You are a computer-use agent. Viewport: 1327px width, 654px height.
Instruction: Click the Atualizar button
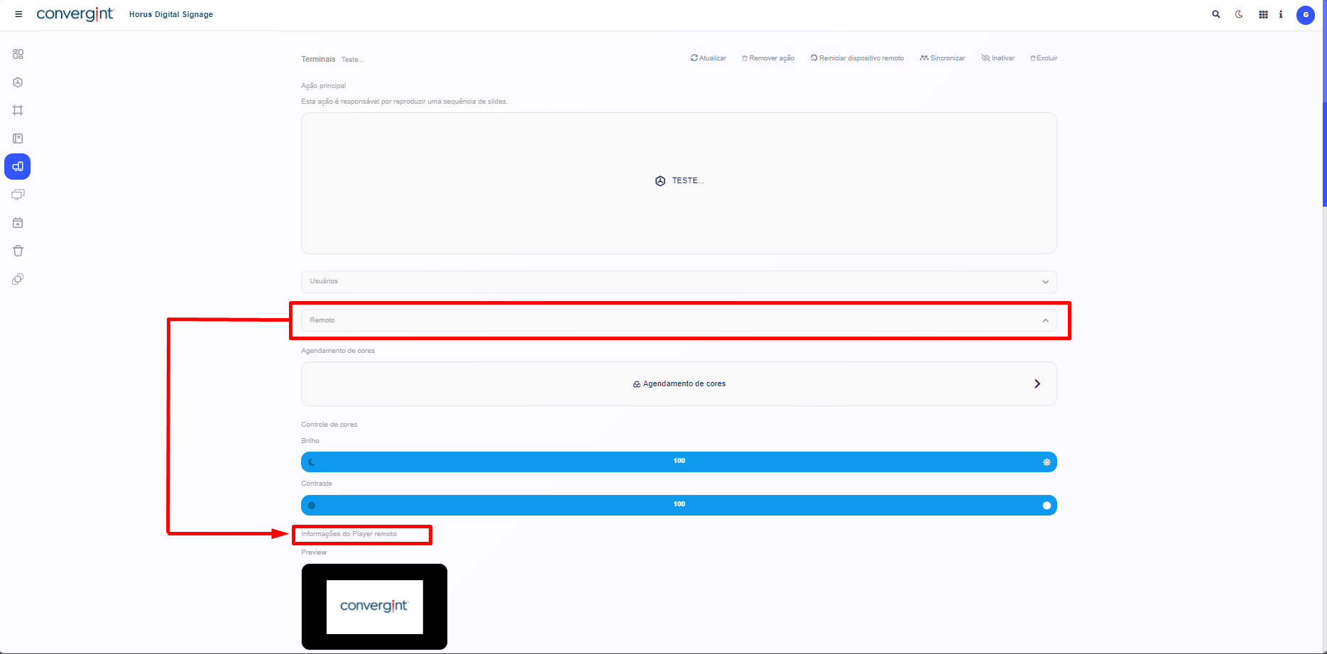click(x=708, y=58)
